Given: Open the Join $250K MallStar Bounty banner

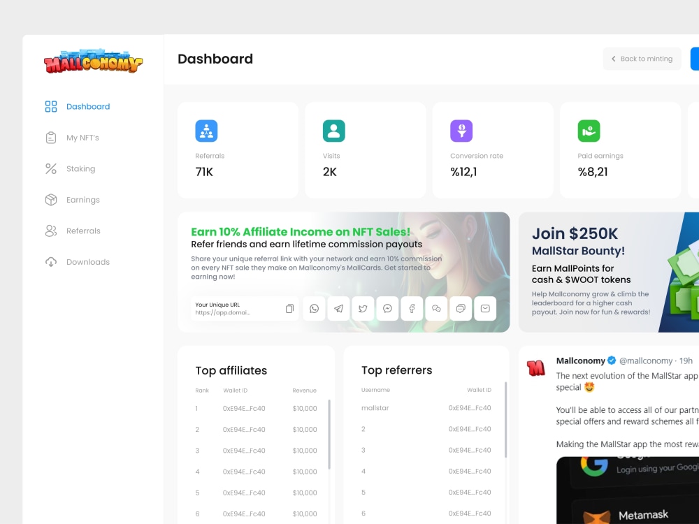Looking at the screenshot, I should (x=609, y=272).
